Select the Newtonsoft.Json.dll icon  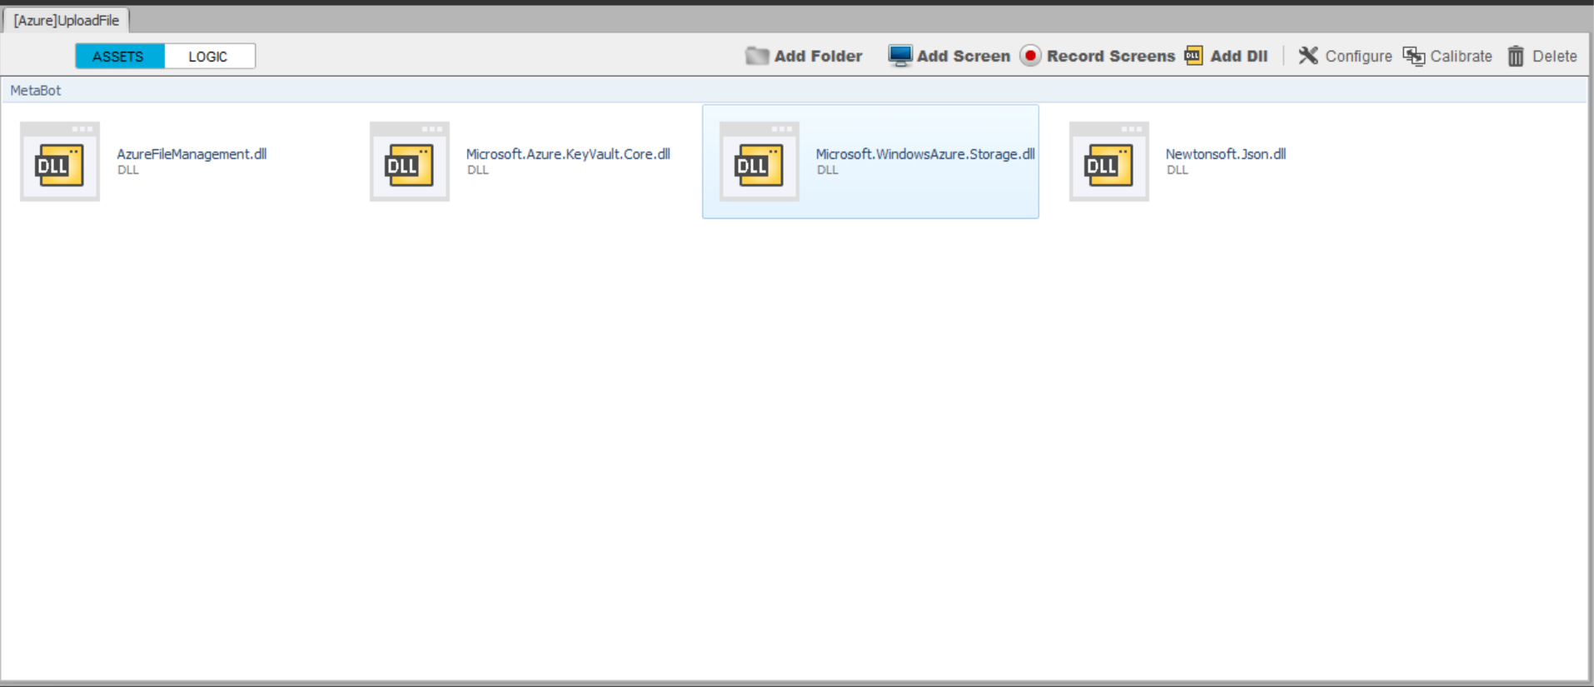(1109, 162)
